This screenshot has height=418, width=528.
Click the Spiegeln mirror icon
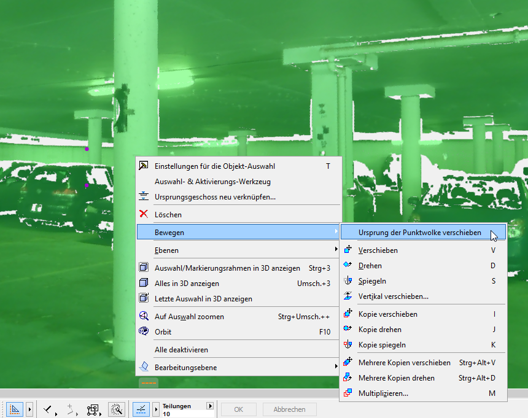(348, 281)
